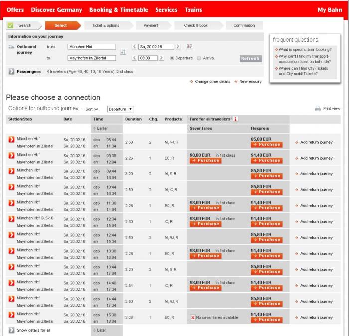The image size is (349, 336).
Task: Click Print view link text
Action: 332,108
